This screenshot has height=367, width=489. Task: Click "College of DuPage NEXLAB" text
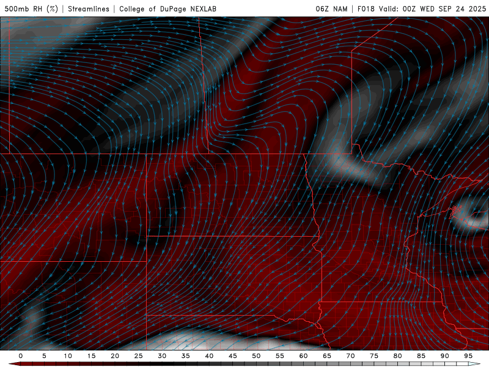click(x=167, y=9)
